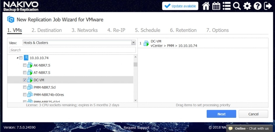
Task: Open the 5. Schedule step tab
Action: point(147,30)
